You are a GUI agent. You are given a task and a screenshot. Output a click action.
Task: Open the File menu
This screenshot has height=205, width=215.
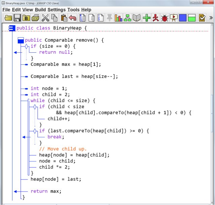pyautogui.click(x=6, y=10)
